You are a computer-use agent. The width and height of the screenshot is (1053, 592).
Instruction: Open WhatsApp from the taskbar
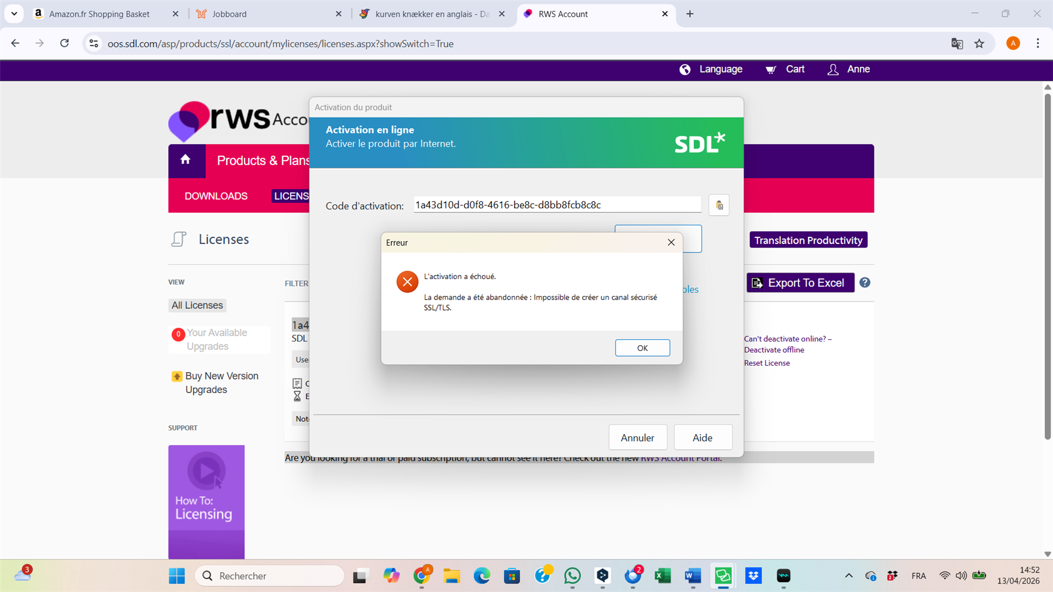572,576
